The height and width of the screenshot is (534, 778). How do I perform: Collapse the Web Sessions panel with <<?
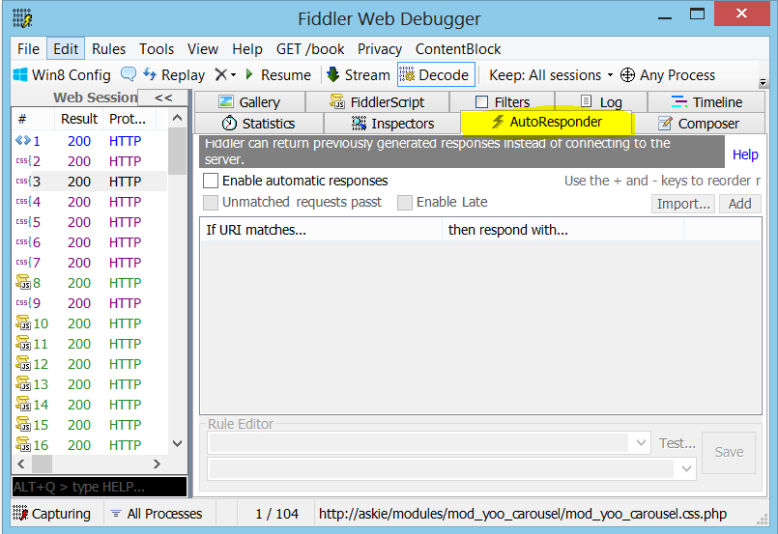coord(163,98)
